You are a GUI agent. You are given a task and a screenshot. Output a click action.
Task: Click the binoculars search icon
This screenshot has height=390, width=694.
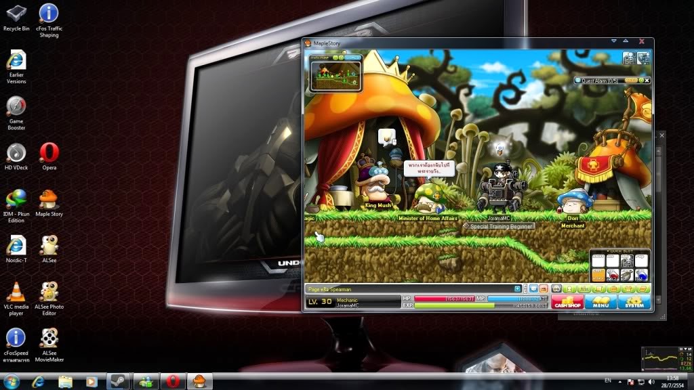556,288
